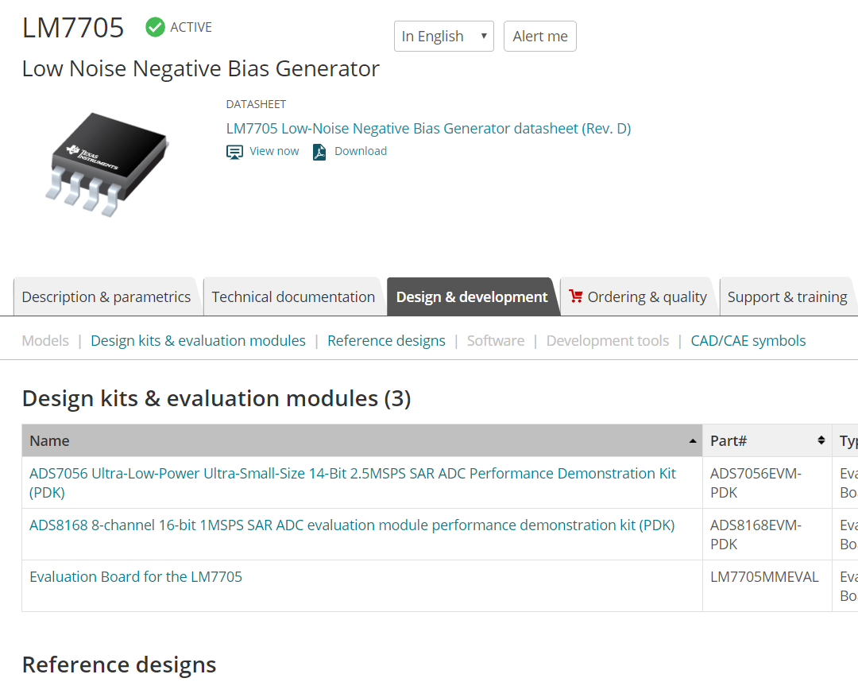
Task: Click the Alert me button
Action: [540, 36]
